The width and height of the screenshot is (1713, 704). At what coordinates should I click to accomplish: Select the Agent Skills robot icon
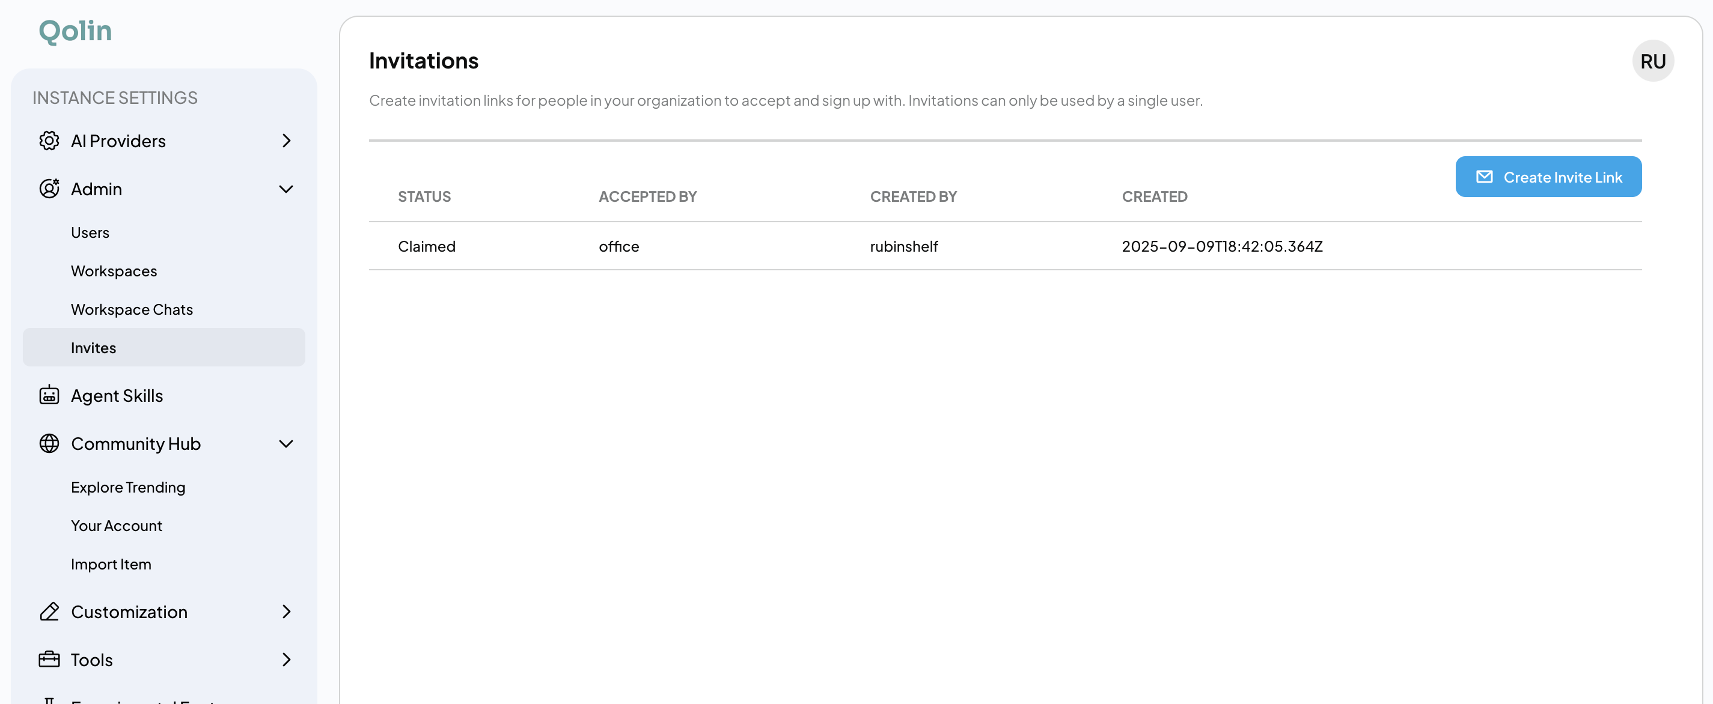click(49, 394)
